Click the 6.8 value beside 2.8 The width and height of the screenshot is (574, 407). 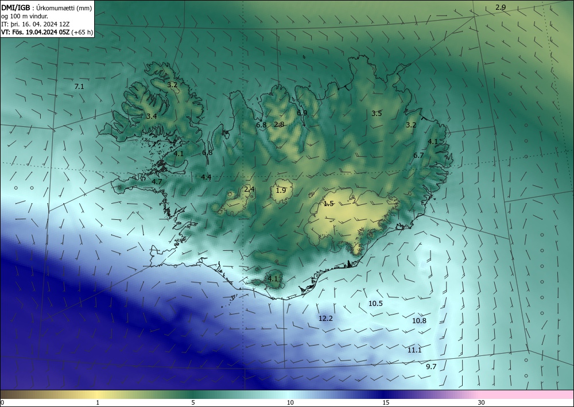click(261, 125)
